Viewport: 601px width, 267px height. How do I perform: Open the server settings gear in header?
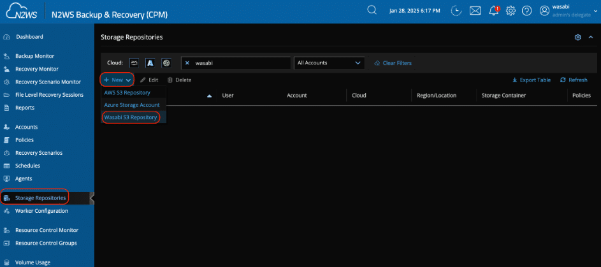510,11
